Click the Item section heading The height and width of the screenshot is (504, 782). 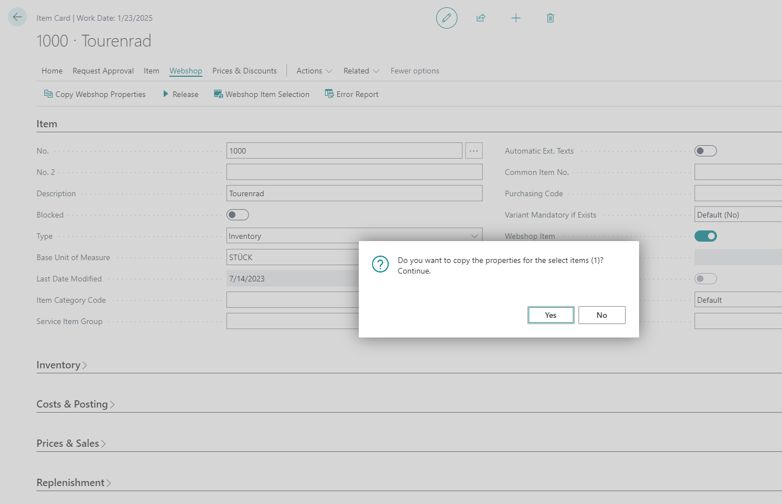pyautogui.click(x=47, y=124)
